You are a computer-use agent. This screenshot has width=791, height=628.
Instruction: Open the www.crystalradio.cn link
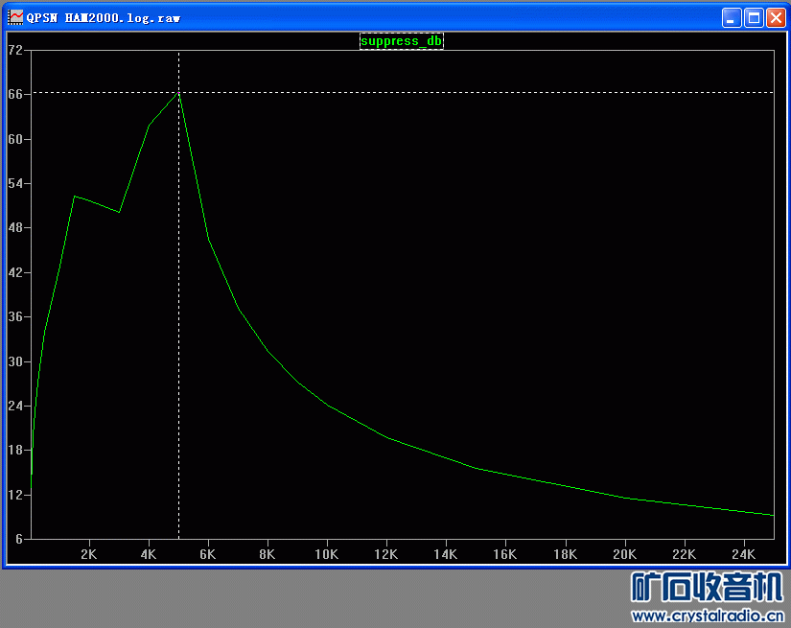click(708, 616)
